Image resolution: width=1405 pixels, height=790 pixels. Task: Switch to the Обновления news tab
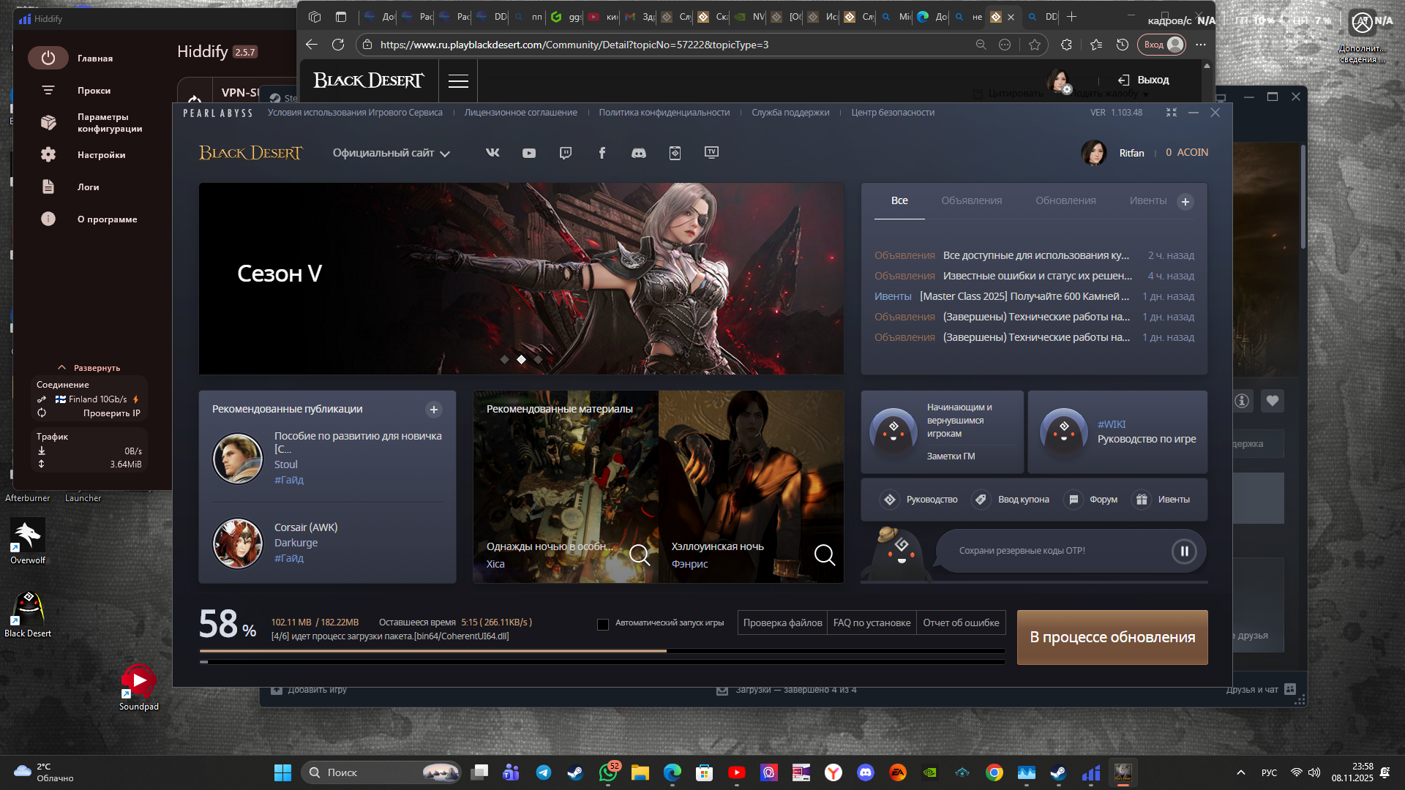(1065, 200)
